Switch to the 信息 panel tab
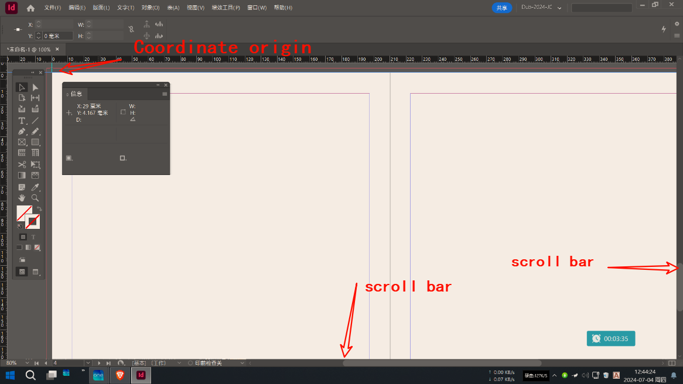683x384 pixels. (x=76, y=93)
